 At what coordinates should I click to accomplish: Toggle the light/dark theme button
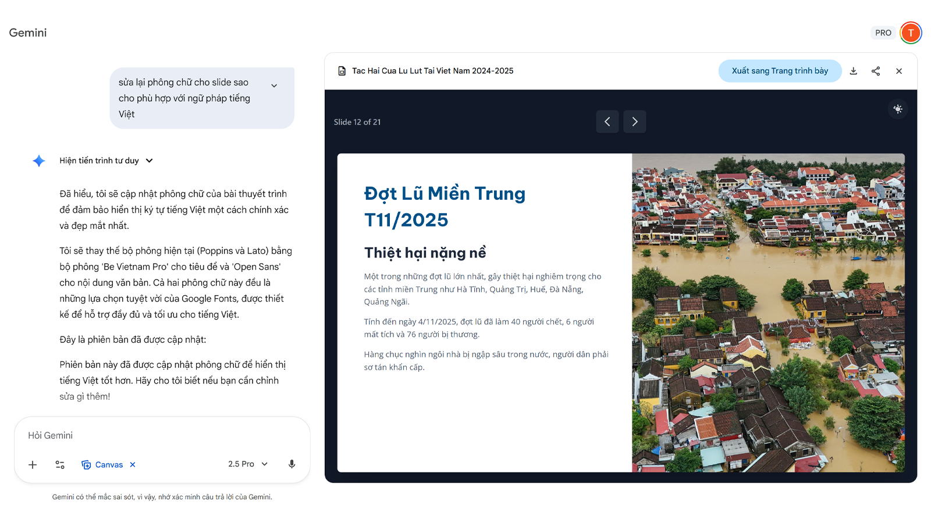click(x=898, y=109)
